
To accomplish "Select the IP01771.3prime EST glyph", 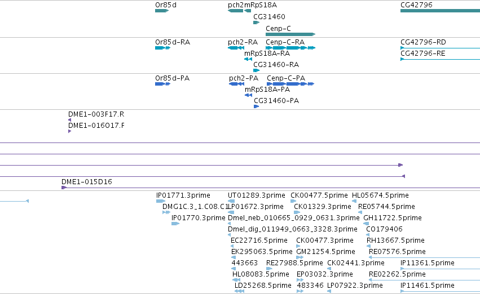I will (x=161, y=201).
